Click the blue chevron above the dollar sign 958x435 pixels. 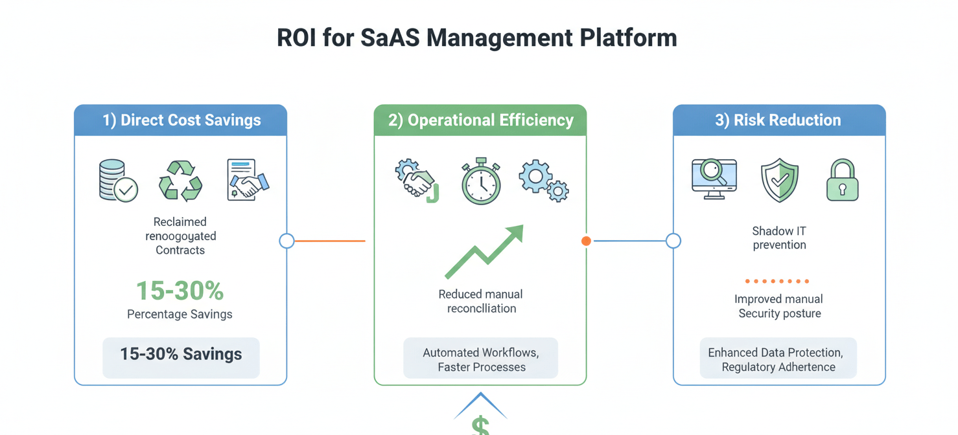click(x=480, y=405)
